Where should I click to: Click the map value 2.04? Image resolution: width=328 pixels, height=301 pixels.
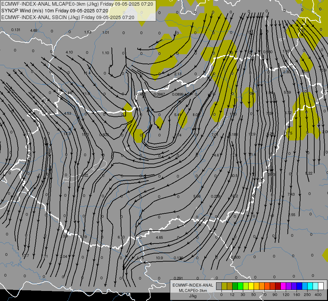coord(64,257)
